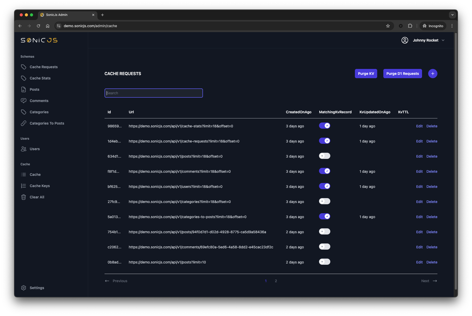Viewport: 472px width, 316px height.
Task: Expand the browser chevron at top right
Action: pos(453,15)
